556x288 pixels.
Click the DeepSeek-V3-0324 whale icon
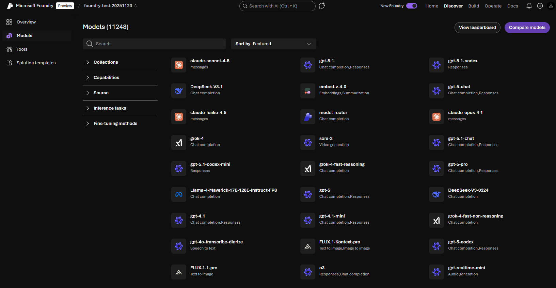436,194
